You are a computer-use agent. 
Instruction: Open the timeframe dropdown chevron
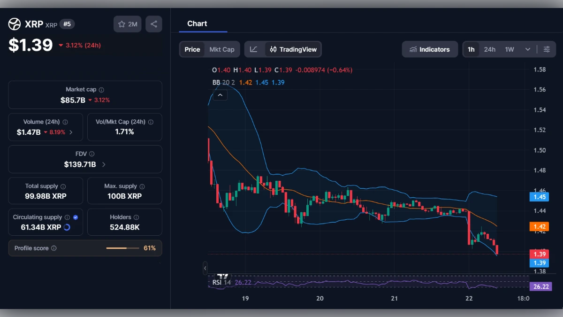click(x=527, y=49)
